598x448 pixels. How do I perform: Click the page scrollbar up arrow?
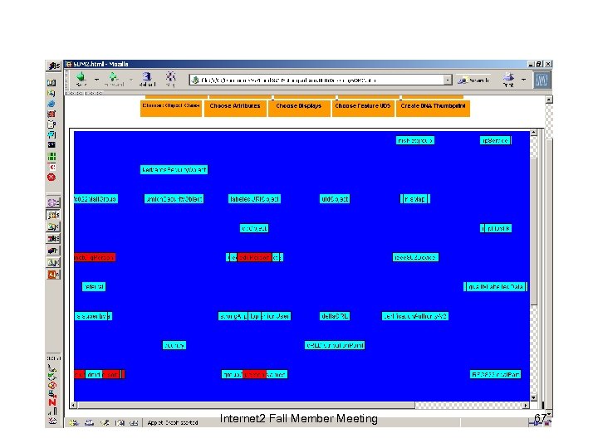click(x=549, y=100)
